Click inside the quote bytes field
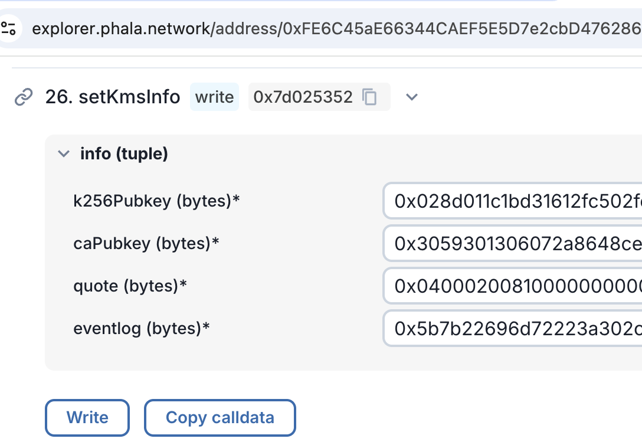 click(507, 286)
